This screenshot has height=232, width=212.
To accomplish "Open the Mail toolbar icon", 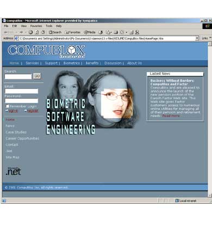I will pyautogui.click(x=108, y=33).
